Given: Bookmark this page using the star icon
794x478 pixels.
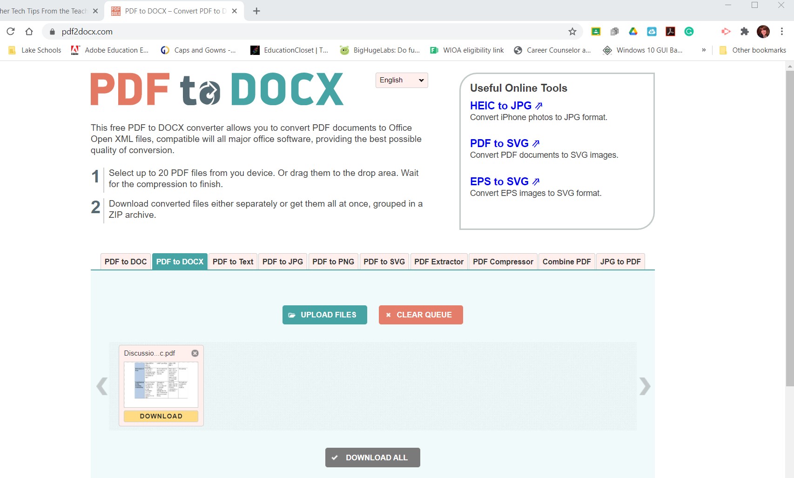Looking at the screenshot, I should (x=572, y=31).
